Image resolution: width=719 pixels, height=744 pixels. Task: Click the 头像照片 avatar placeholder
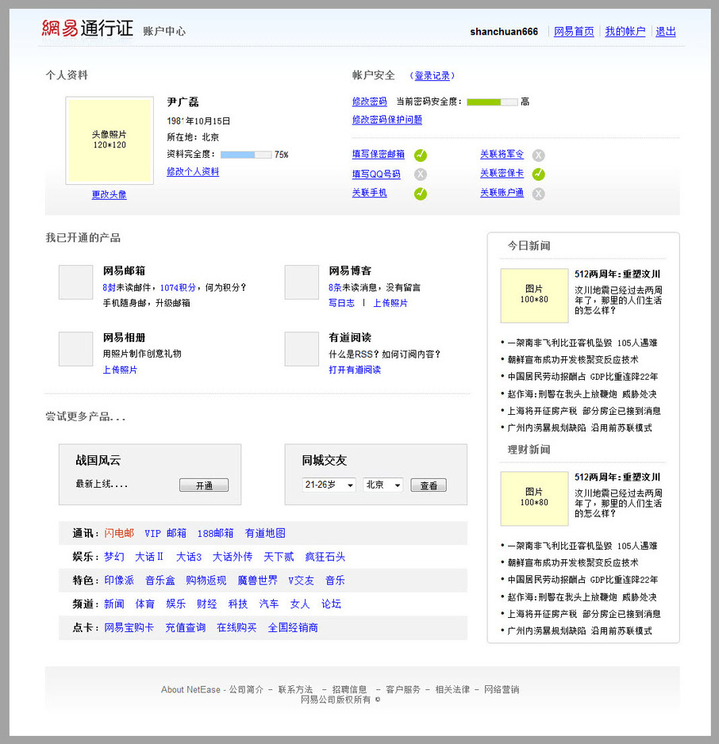tap(110, 140)
